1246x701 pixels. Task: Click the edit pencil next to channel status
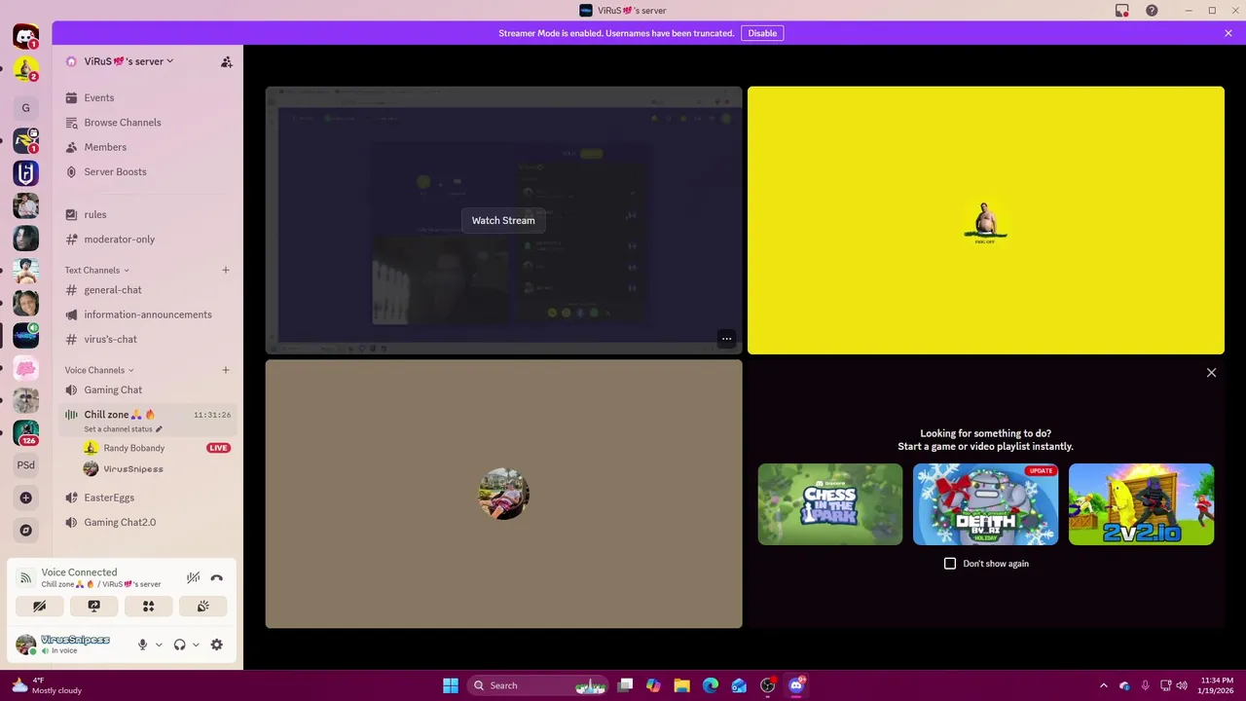159,428
